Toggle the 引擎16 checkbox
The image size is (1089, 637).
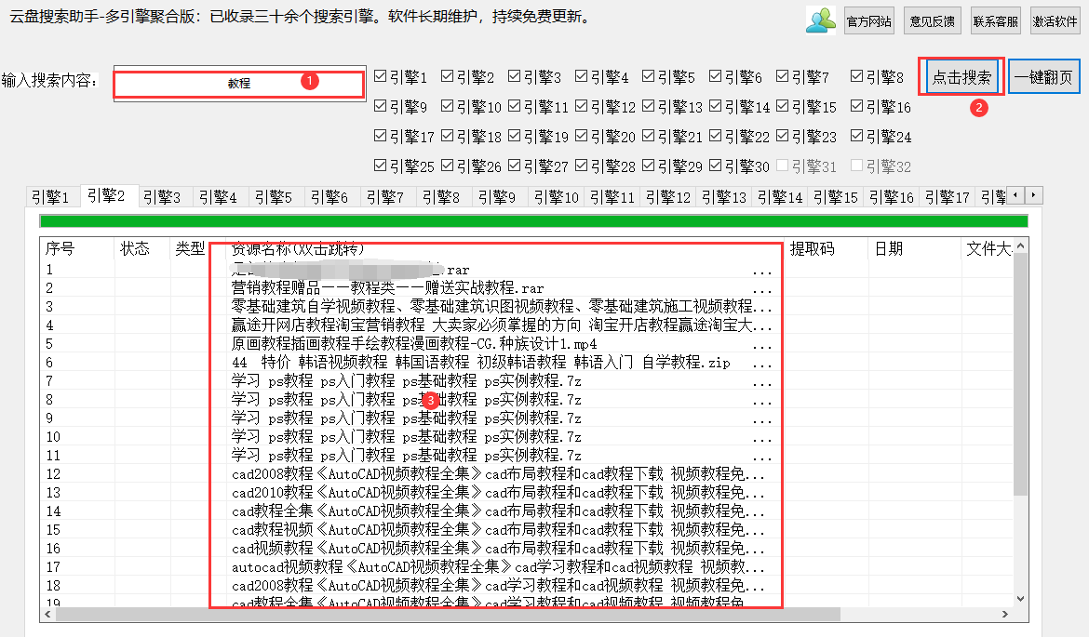[856, 107]
